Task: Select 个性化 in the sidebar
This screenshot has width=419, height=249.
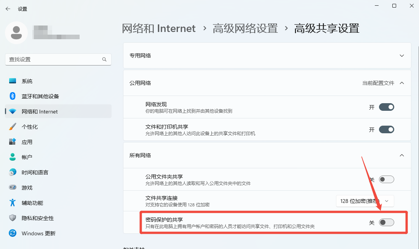Action: coord(29,127)
